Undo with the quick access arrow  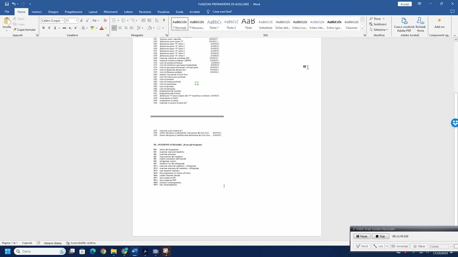click(14, 4)
